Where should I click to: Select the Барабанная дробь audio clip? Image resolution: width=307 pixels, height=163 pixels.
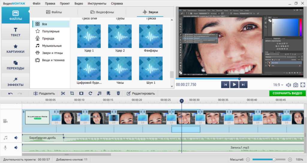(43, 138)
